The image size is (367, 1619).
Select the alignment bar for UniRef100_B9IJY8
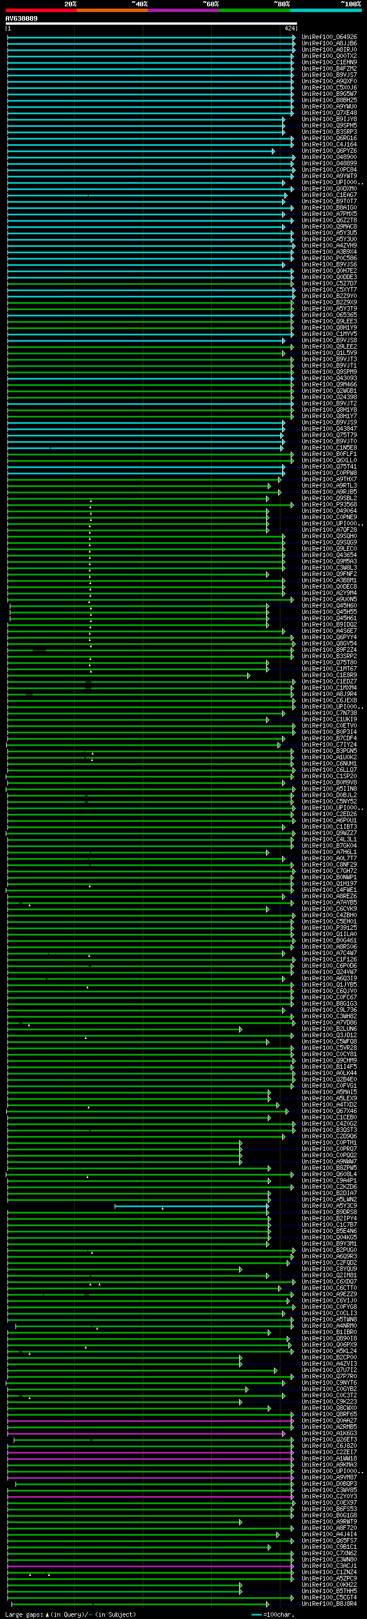pos(146,119)
